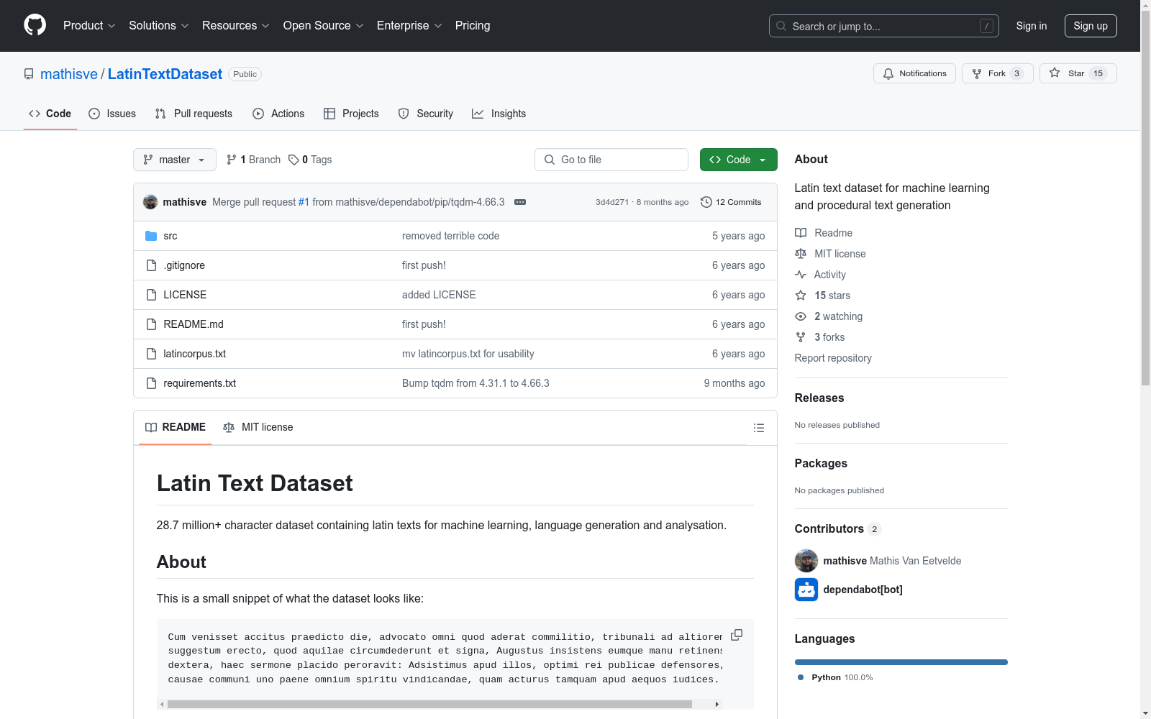Go to the Pricing page
This screenshot has width=1151, height=719.
[473, 26]
